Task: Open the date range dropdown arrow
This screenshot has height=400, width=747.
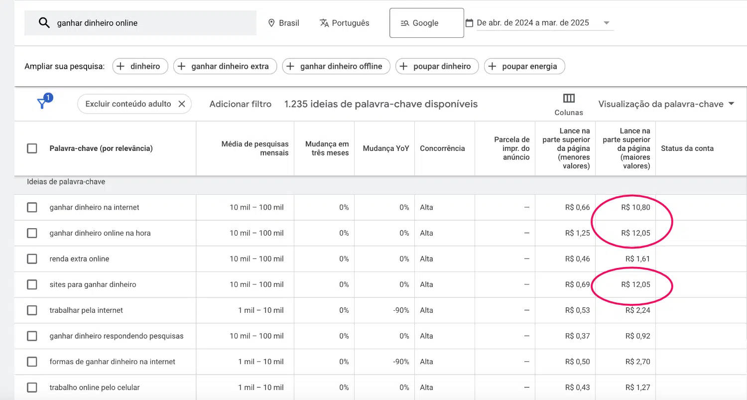Action: click(607, 22)
